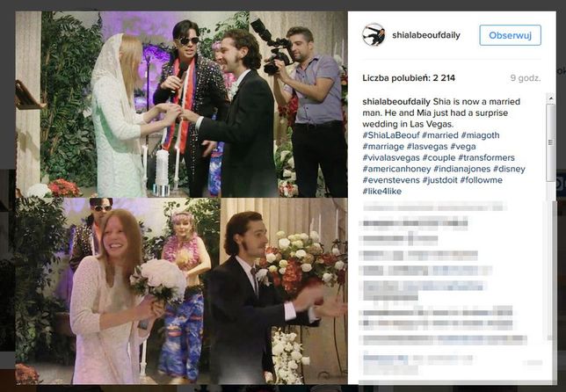Screen dimensions: 566x392
Task: Click the comments scrollbar up arrow
Action: click(550, 98)
